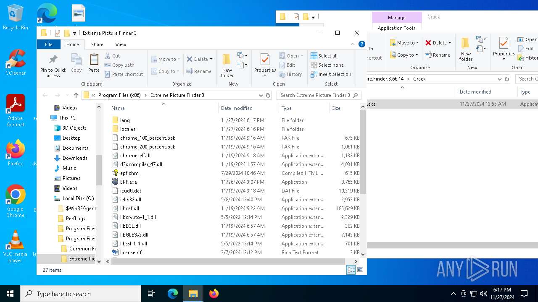Switch to the Share tab
Screen dimensions: 538x302
pyautogui.click(x=97, y=44)
